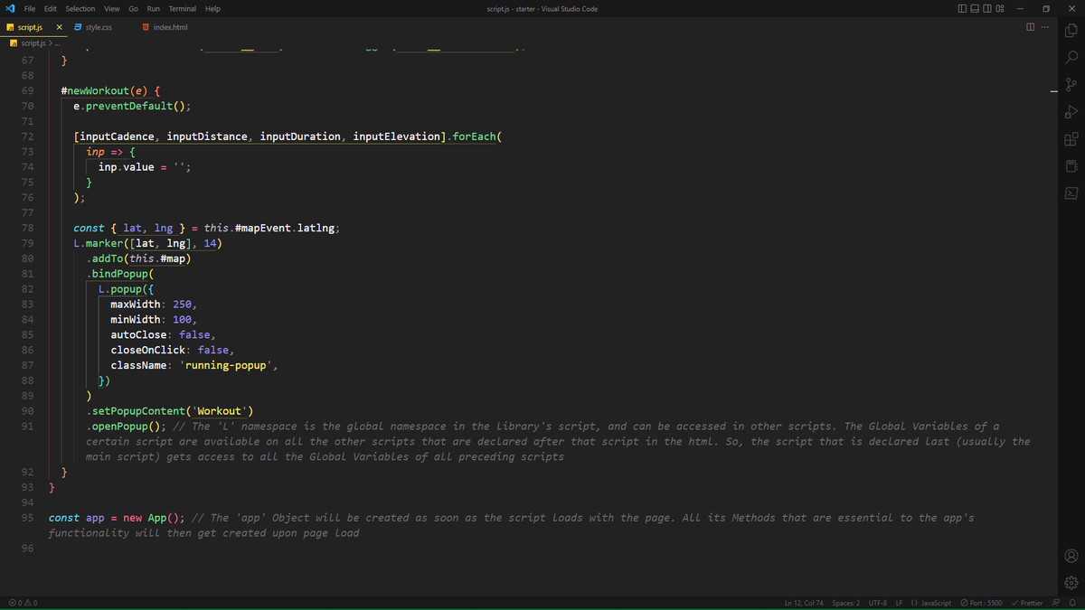Viewport: 1085px width, 610px height.
Task: Click the script.js file icon in the breadcrumb
Action: click(x=14, y=43)
